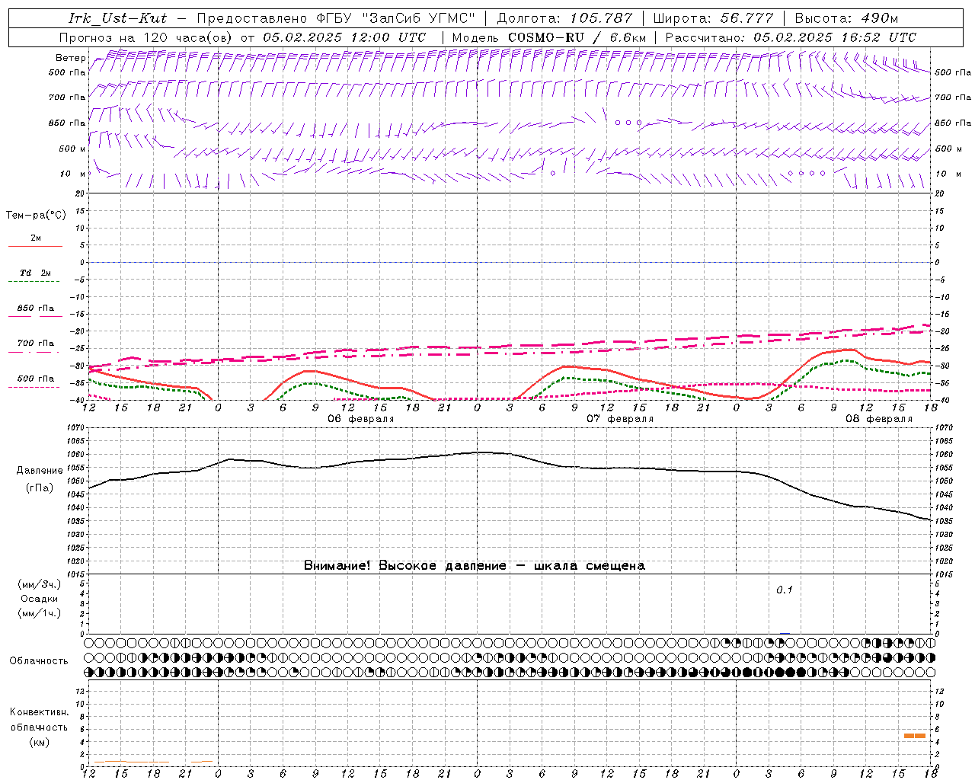Image resolution: width=975 pixels, height=780 pixels.
Task: Click the Осадки precipitation label
Action: point(40,599)
